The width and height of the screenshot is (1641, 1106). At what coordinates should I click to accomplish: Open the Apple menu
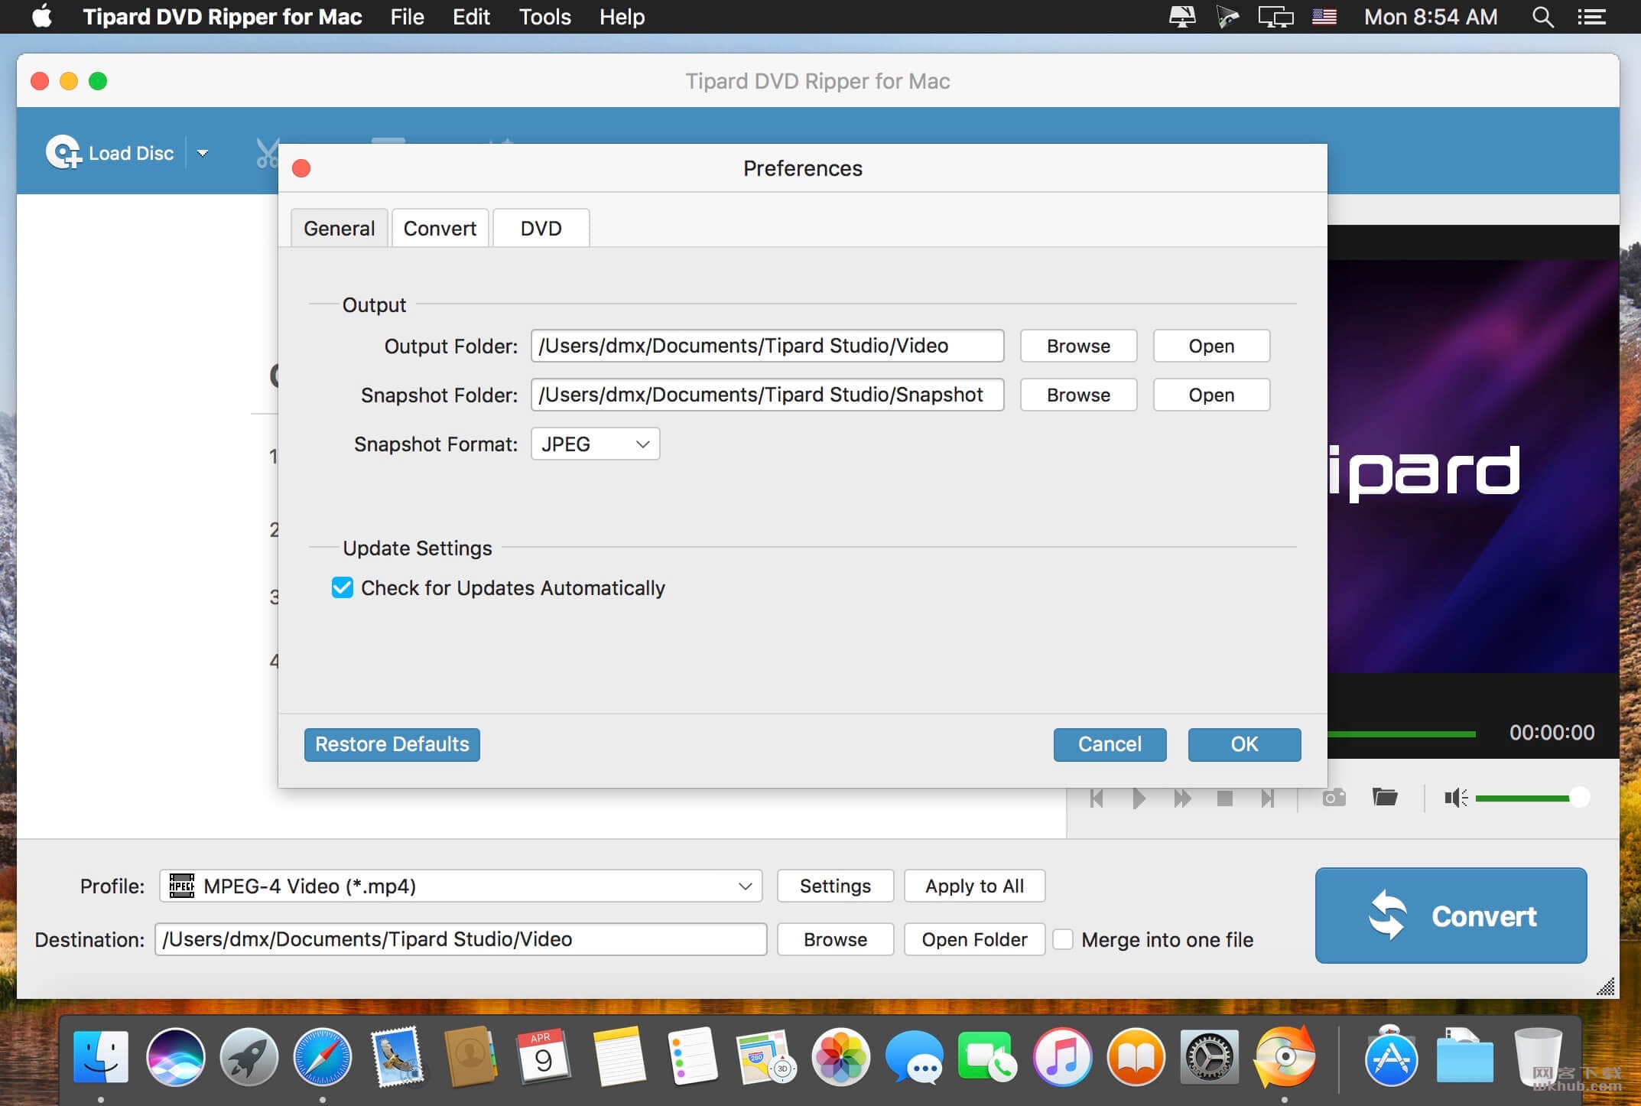coord(42,17)
